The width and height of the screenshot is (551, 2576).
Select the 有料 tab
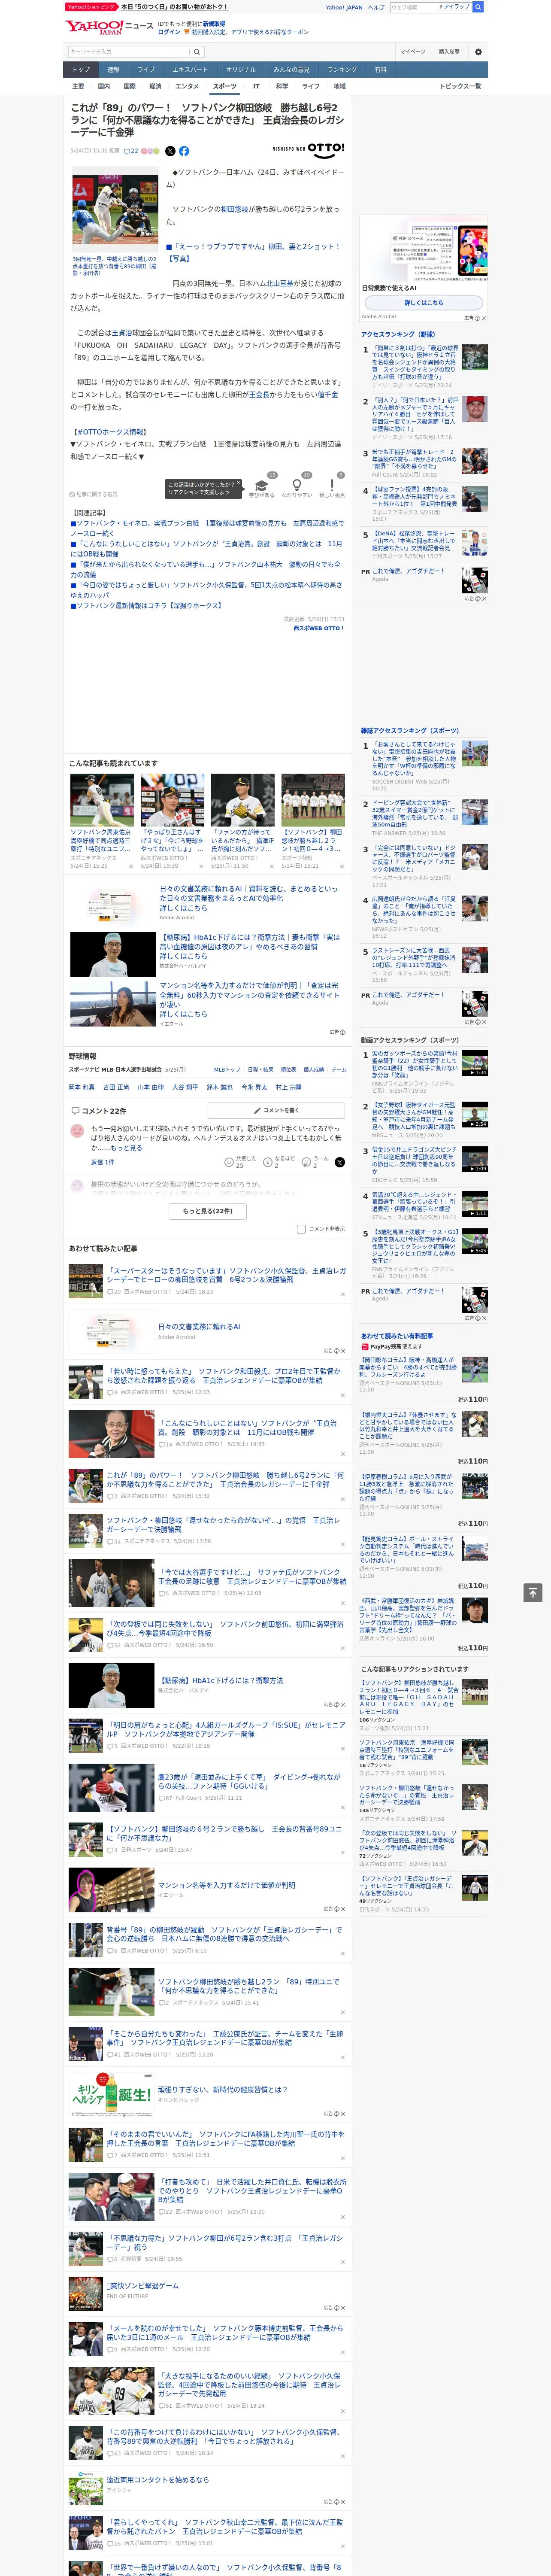[381, 70]
